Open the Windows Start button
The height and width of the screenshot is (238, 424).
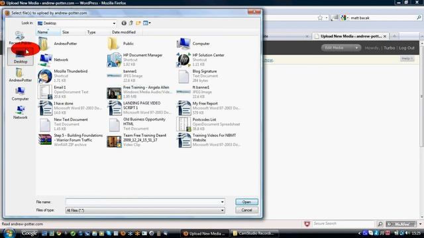(9, 233)
